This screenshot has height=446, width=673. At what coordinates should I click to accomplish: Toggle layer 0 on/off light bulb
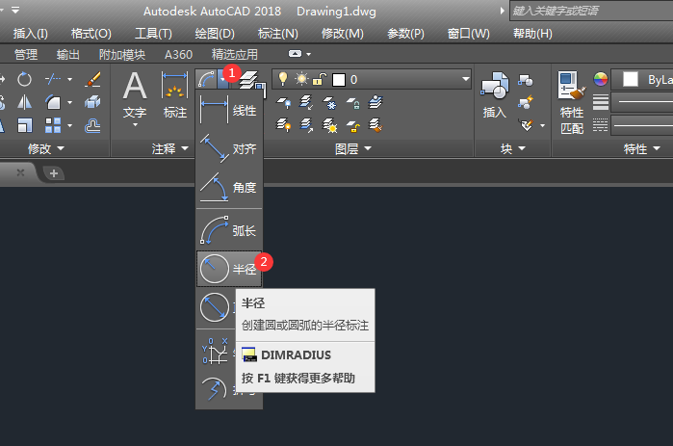coord(283,79)
